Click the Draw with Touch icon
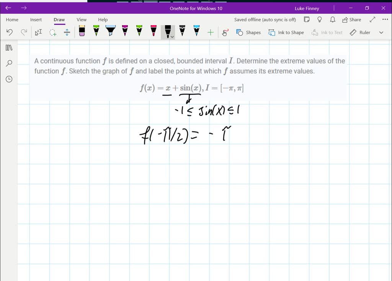Screen dimensions: 392x281 point(225,32)
